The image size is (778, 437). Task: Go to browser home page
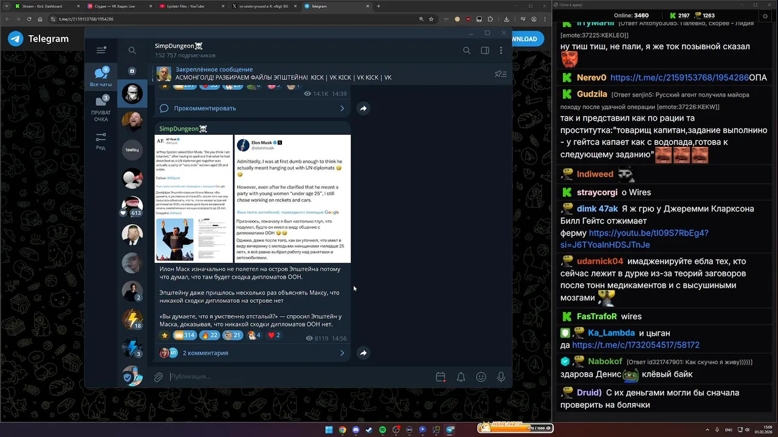pos(40,19)
